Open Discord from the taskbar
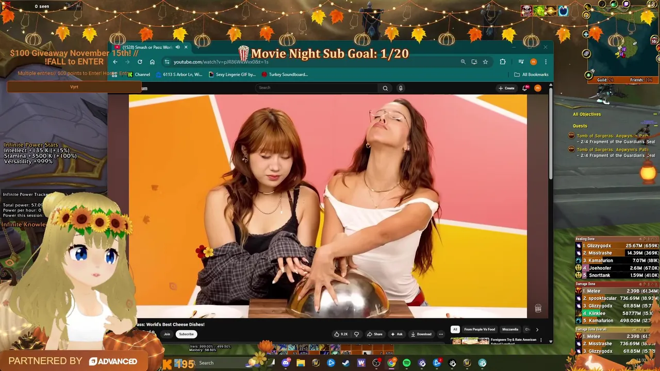This screenshot has width=660, height=371. [286, 363]
